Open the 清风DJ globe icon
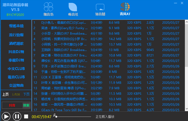The height and width of the screenshot is (121, 188). click(x=125, y=7)
